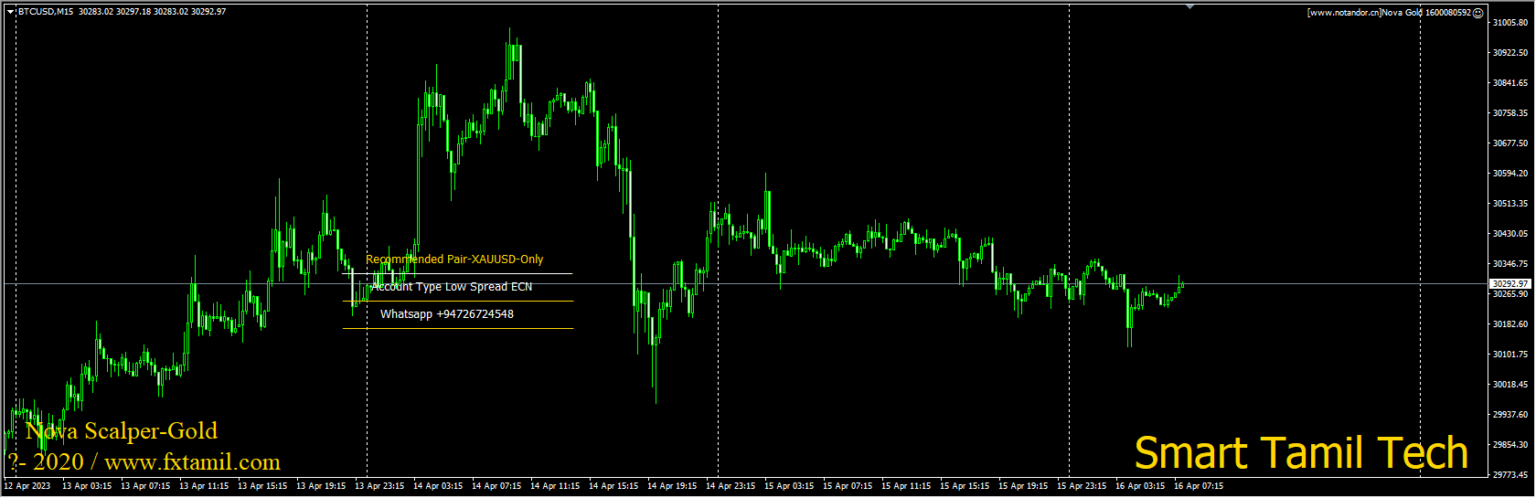Screen dimensions: 1536x498
Task: Click the www.fxtamil.com text label
Action: pyautogui.click(x=193, y=462)
